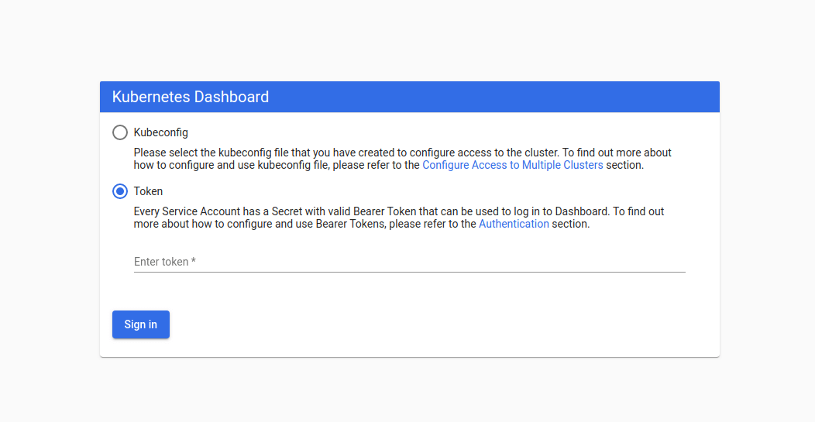815x422 pixels.
Task: Focus the Enter token input field
Action: coord(410,262)
